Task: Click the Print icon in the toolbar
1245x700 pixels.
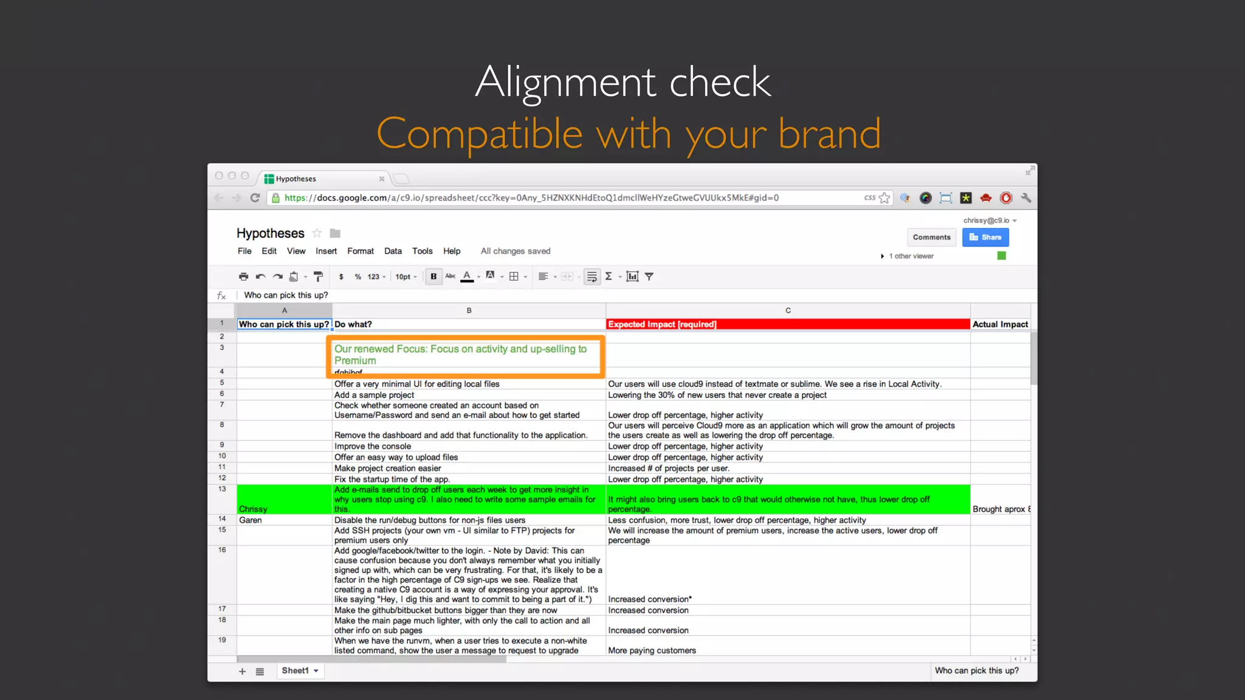Action: [x=243, y=276]
